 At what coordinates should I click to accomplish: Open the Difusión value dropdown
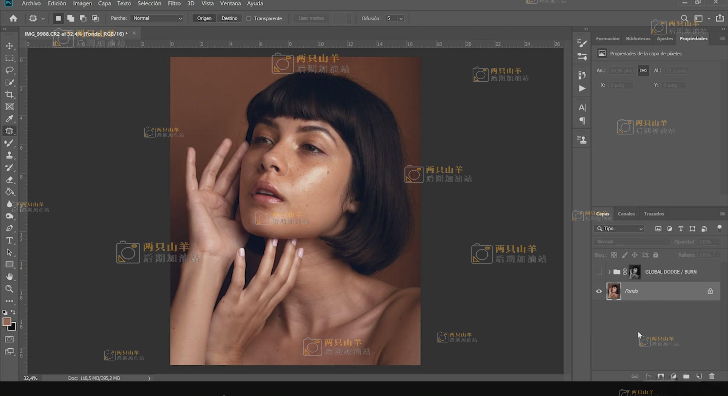coord(401,18)
